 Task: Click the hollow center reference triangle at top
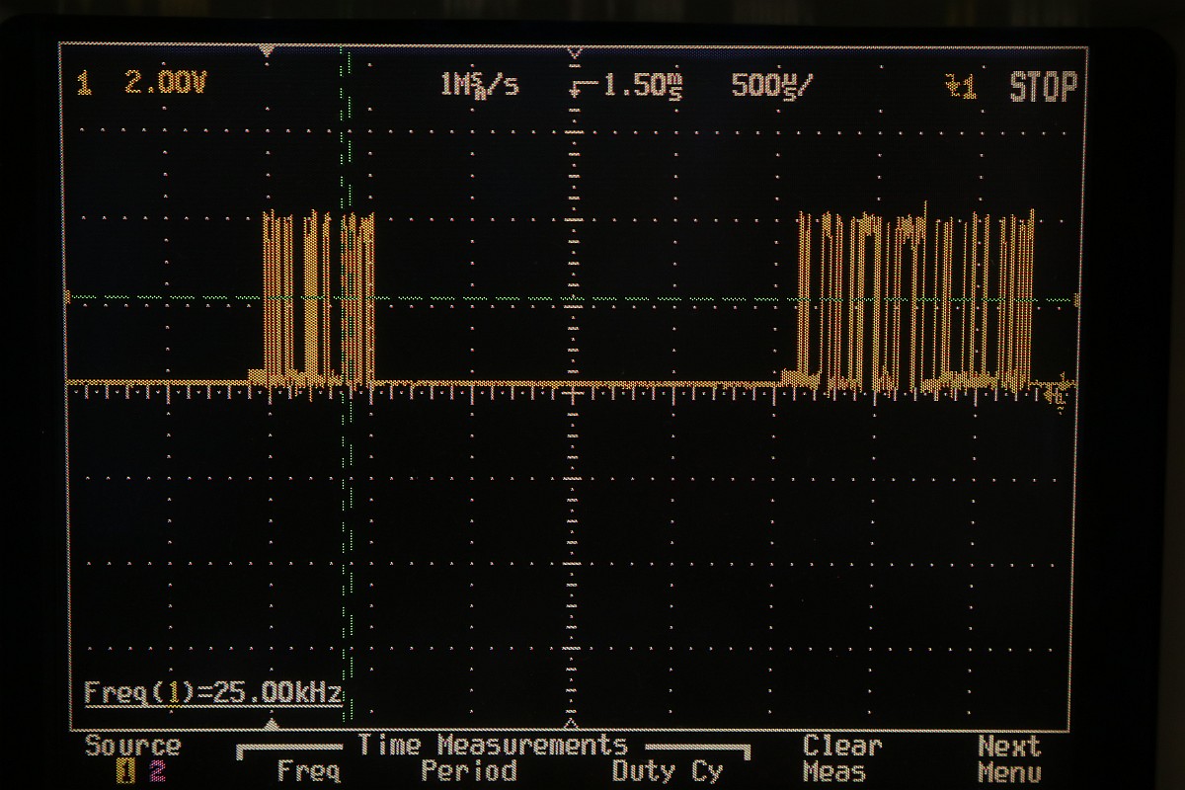pos(576,51)
